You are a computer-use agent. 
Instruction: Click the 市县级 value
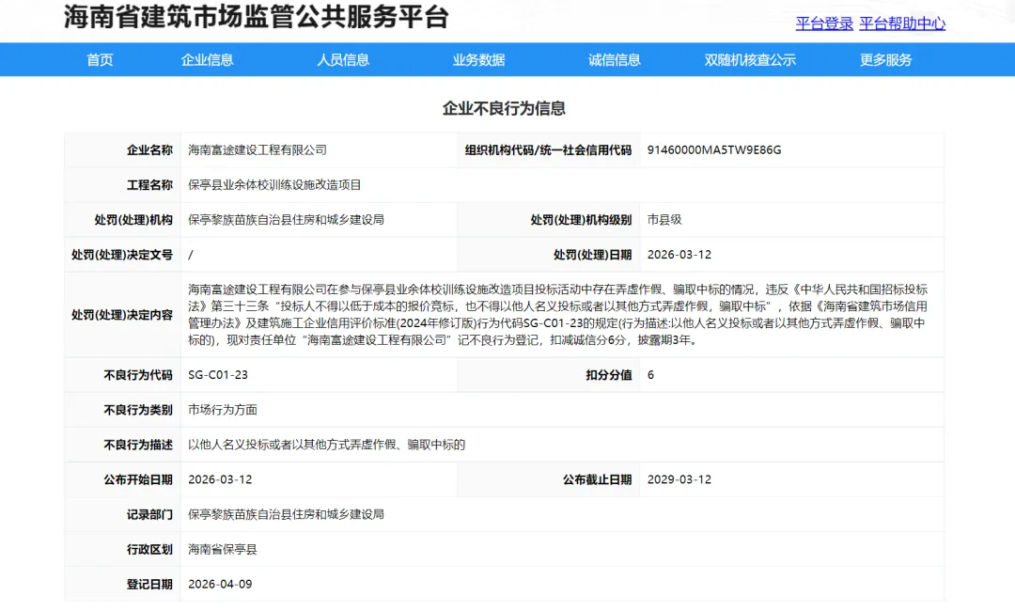click(664, 219)
